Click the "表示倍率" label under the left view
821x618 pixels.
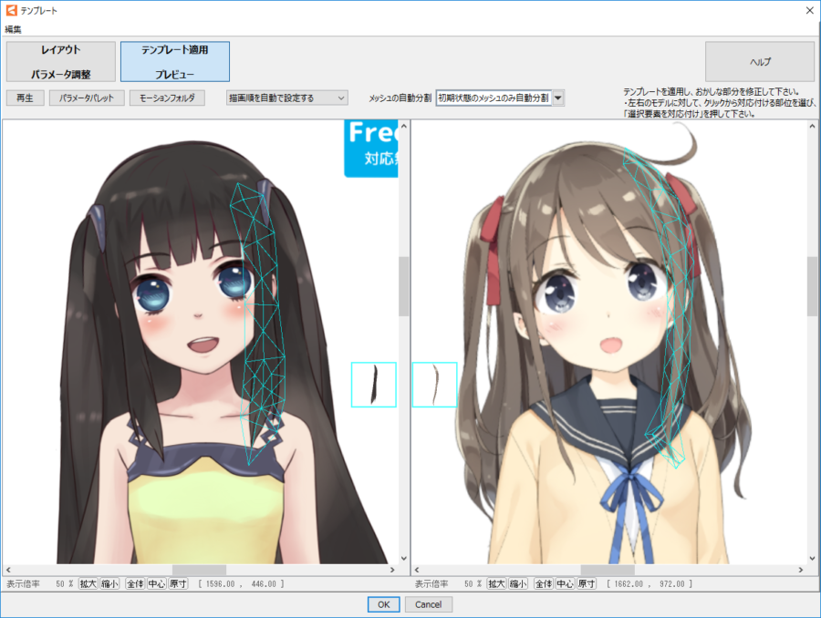point(23,583)
